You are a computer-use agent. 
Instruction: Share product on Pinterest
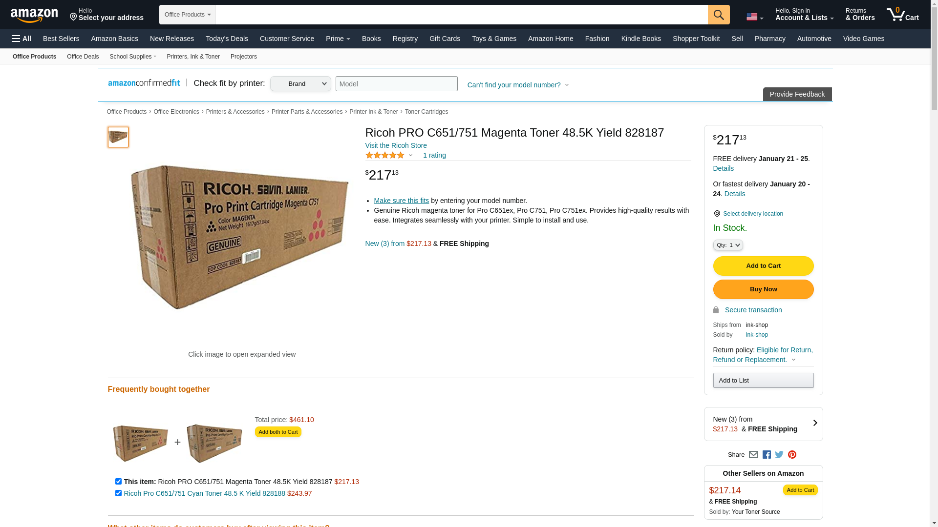pyautogui.click(x=792, y=455)
